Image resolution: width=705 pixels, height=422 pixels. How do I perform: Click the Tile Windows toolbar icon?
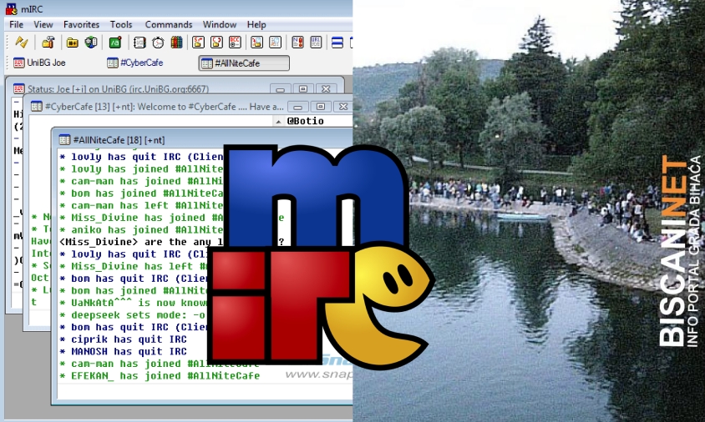click(337, 43)
